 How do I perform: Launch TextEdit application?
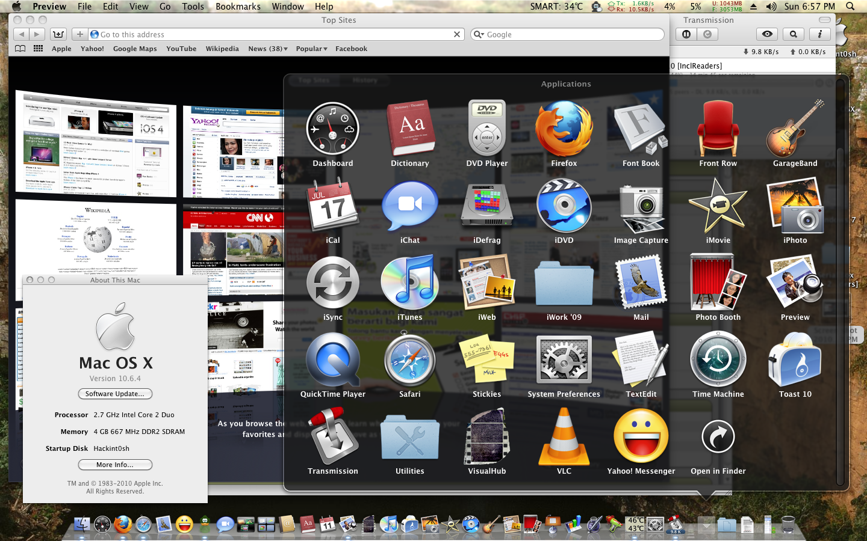tap(641, 359)
